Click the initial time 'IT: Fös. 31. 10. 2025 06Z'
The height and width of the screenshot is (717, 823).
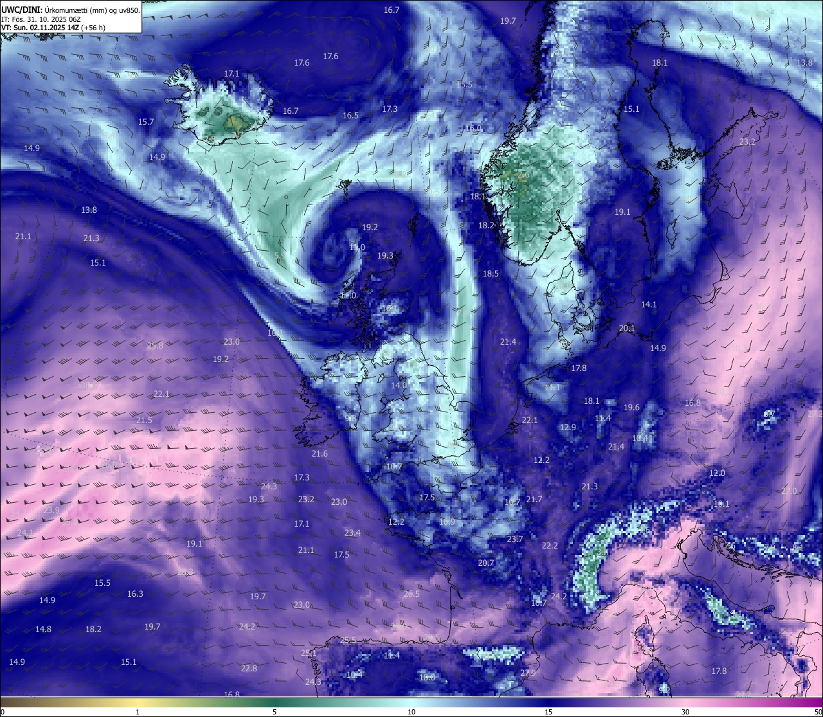coord(42,19)
